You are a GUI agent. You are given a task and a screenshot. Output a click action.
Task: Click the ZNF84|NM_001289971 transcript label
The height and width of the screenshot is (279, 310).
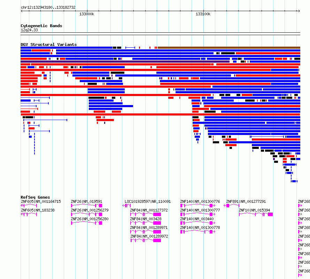(149, 228)
